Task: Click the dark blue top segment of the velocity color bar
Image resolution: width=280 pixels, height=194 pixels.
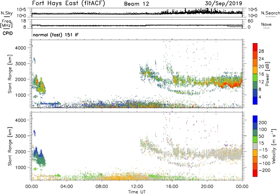Action: tap(255, 119)
